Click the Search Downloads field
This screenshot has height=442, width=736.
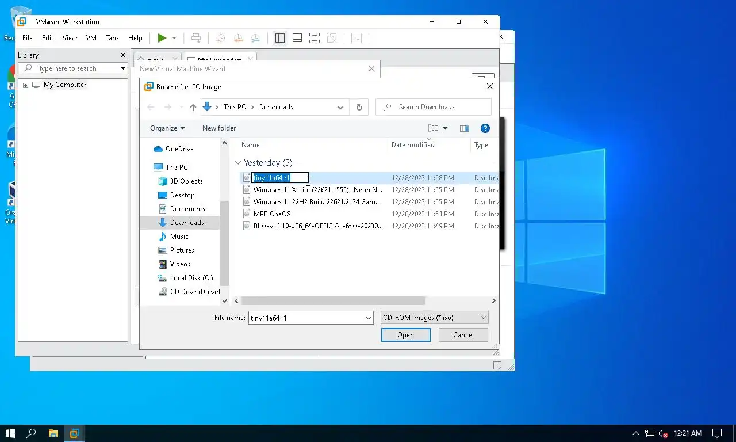click(x=434, y=107)
